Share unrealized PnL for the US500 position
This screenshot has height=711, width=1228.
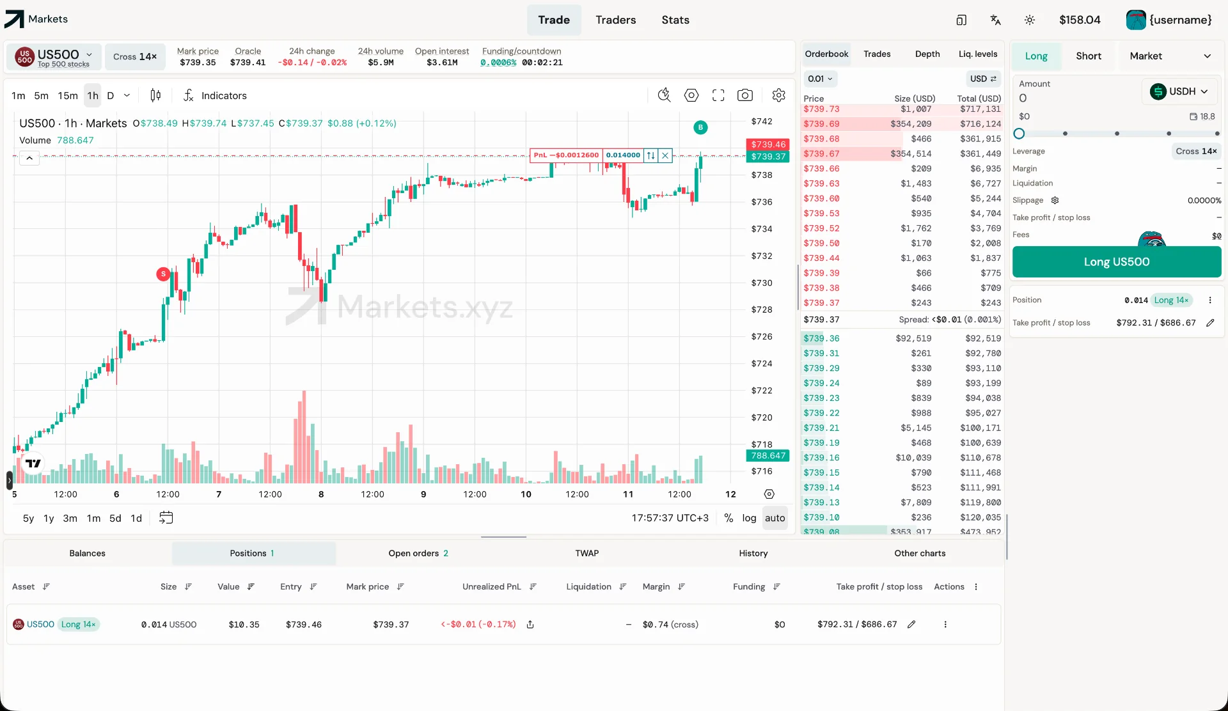(x=530, y=624)
